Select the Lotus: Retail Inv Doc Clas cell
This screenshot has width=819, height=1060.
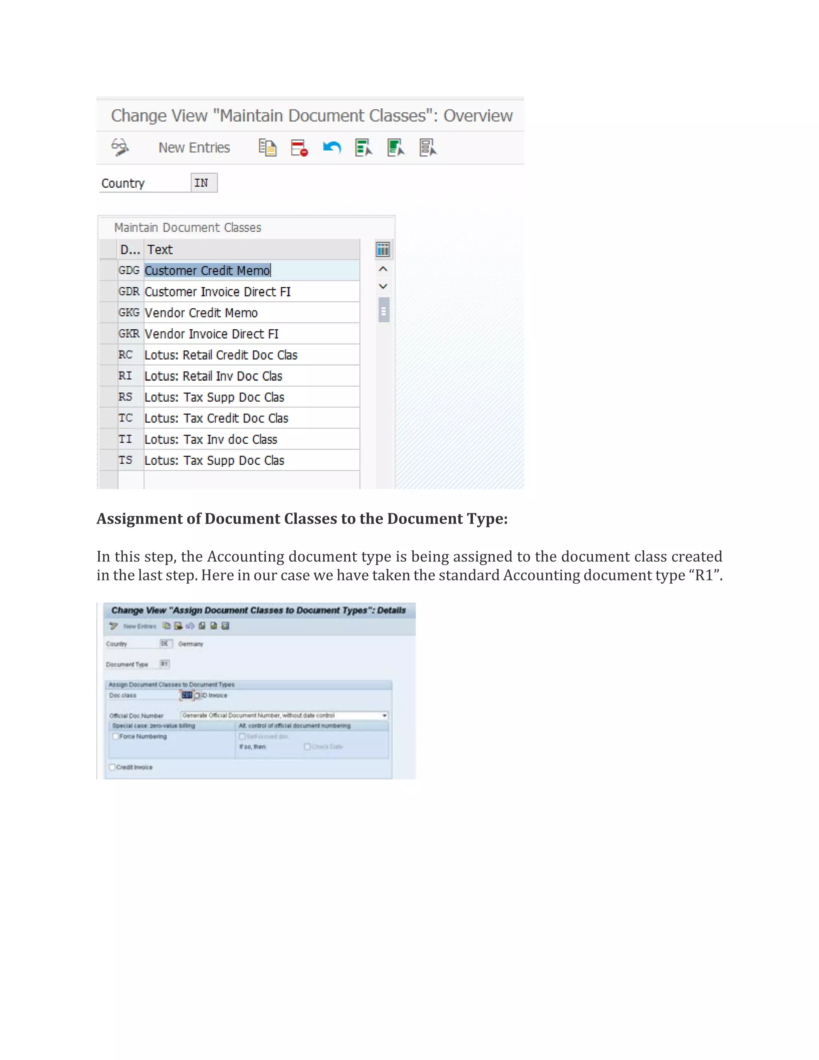252,376
